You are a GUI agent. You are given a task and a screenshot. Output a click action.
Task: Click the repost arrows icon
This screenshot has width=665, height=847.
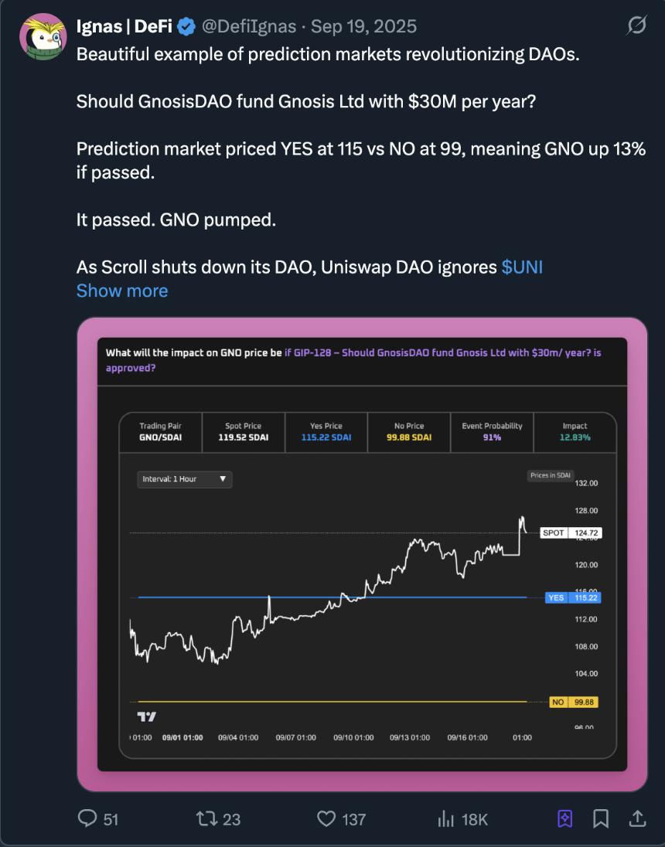pyautogui.click(x=205, y=818)
